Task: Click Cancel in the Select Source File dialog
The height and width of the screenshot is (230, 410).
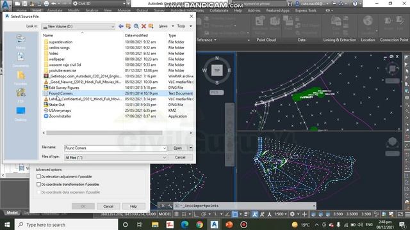Action: (180, 157)
